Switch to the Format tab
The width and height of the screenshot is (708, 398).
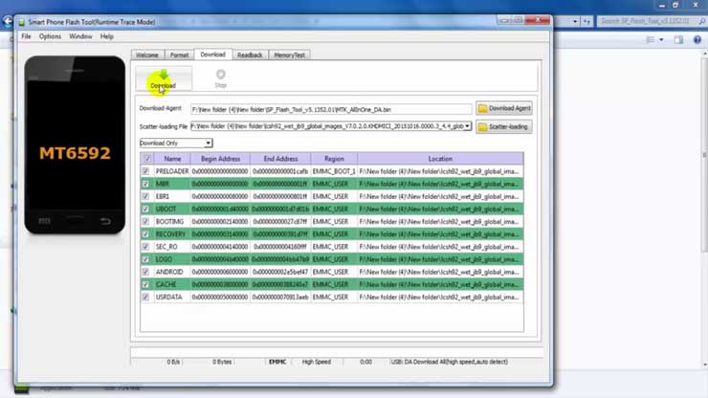tap(179, 55)
